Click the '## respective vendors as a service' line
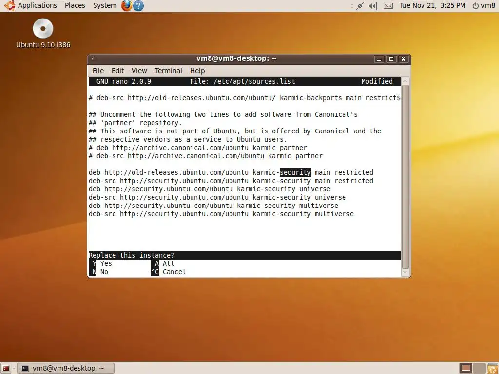This screenshot has width=499, height=374. click(188, 139)
